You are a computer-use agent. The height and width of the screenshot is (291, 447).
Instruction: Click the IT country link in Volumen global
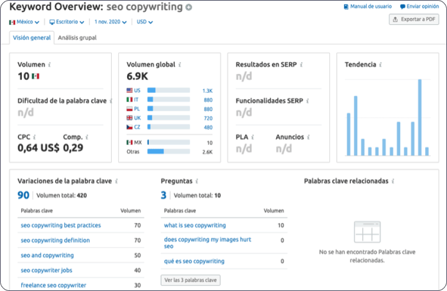[x=136, y=99]
